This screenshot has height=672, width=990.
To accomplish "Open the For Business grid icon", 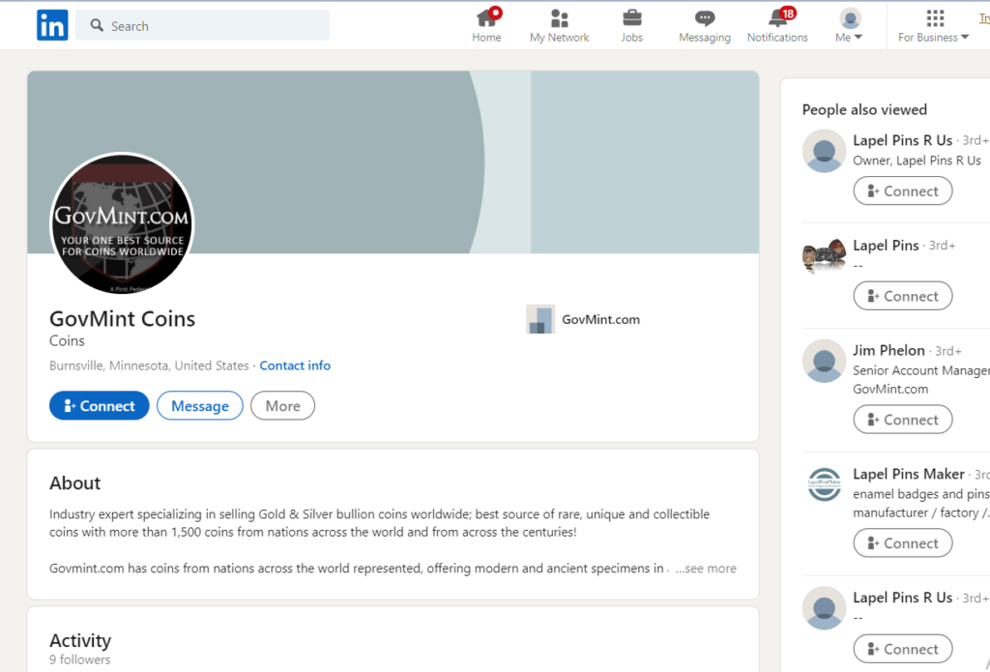I will 935,17.
